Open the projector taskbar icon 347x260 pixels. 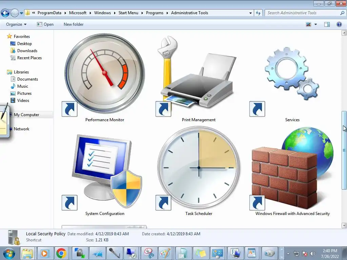[269, 253]
